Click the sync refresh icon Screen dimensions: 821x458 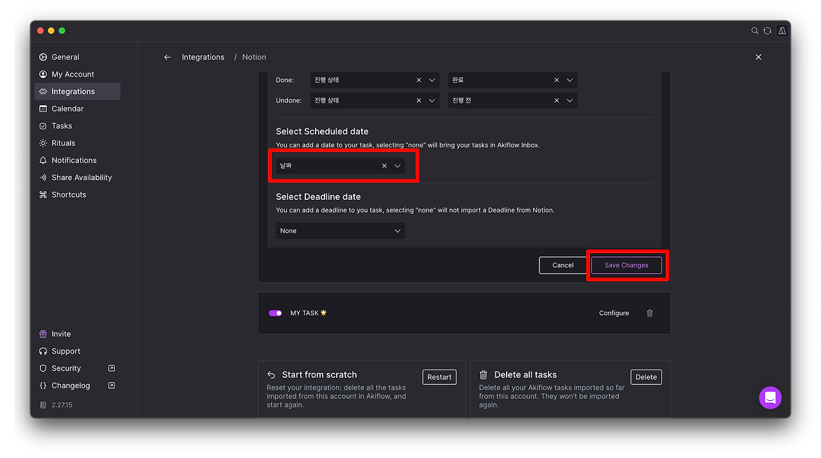pyautogui.click(x=767, y=31)
